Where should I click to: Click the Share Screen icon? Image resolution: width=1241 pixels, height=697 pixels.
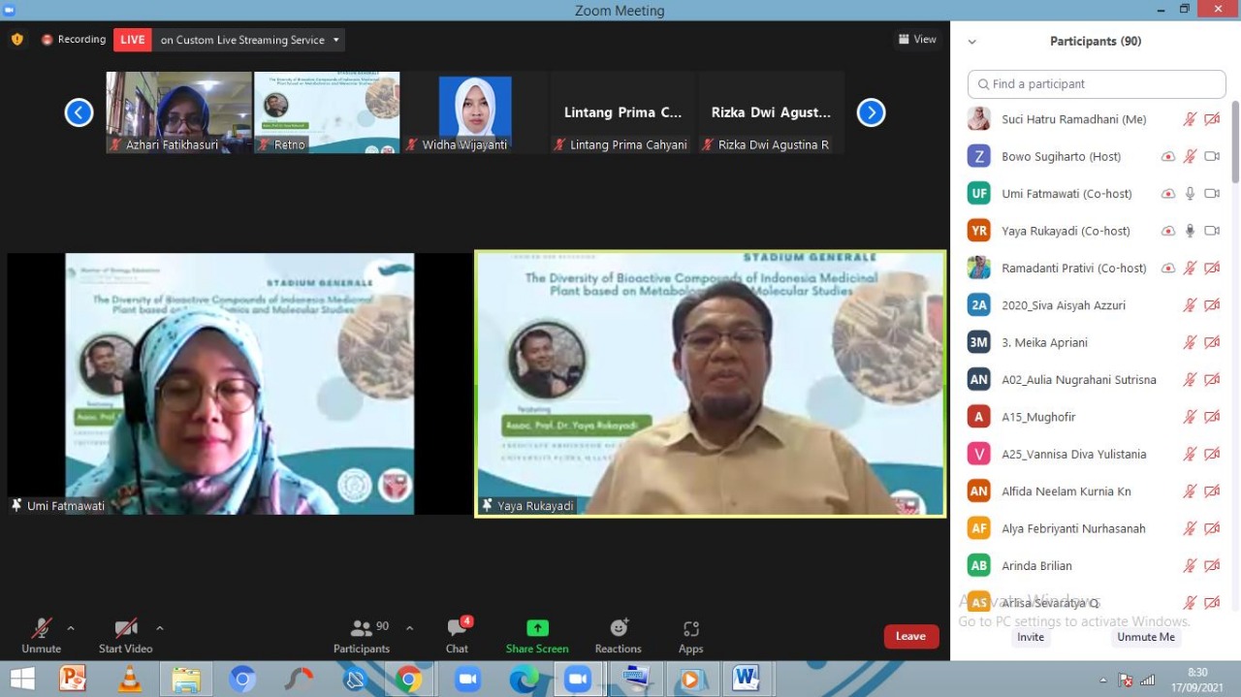click(537, 628)
